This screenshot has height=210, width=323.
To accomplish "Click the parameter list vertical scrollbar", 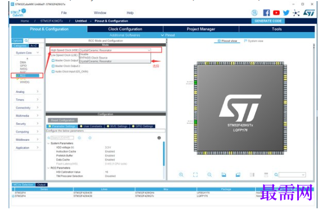I will pyautogui.click(x=164, y=154).
